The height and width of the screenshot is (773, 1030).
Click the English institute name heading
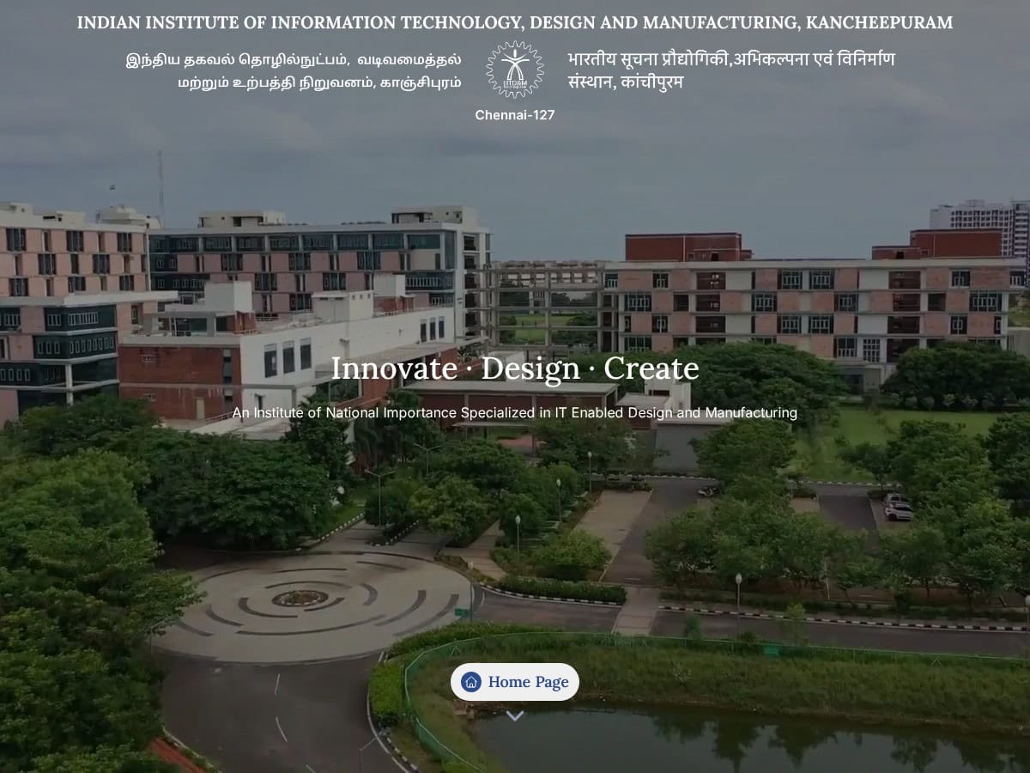515,22
